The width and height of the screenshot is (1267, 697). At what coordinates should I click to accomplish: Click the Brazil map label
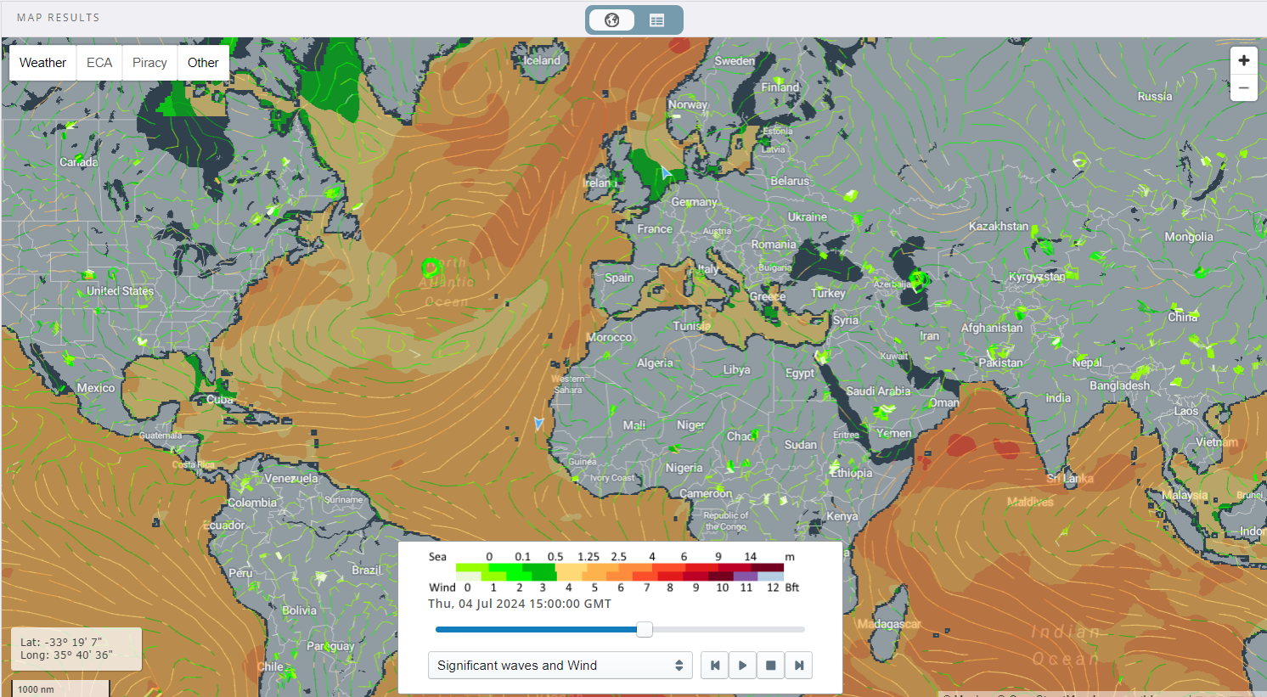(x=366, y=571)
